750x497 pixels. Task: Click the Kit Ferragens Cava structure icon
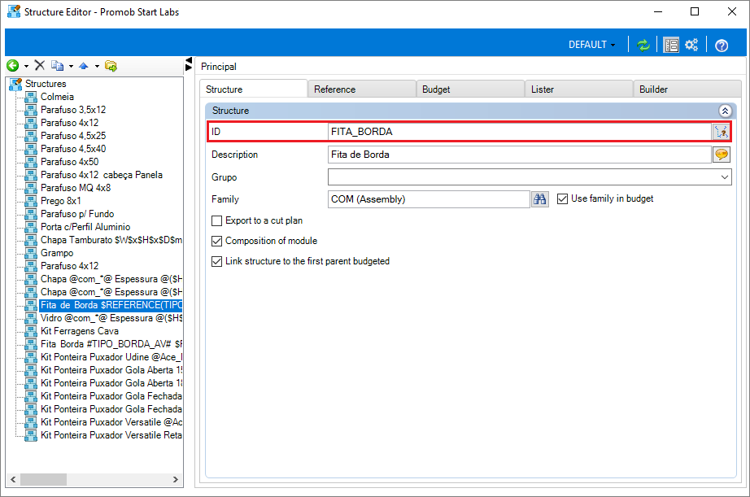[31, 332]
